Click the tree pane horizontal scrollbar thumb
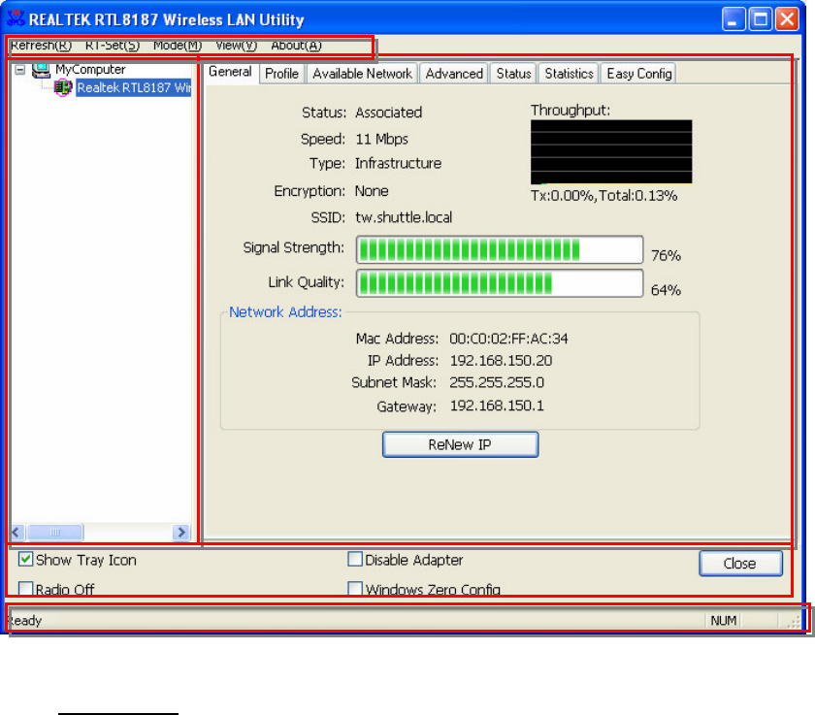 [55, 532]
